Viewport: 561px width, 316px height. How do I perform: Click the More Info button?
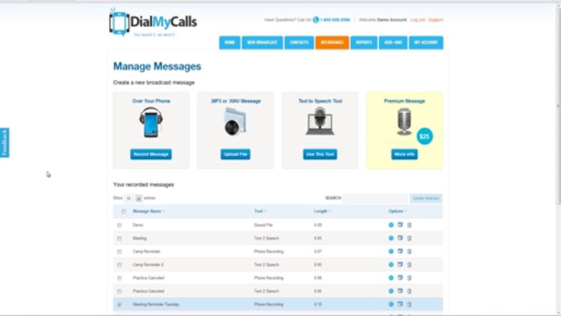pyautogui.click(x=404, y=154)
